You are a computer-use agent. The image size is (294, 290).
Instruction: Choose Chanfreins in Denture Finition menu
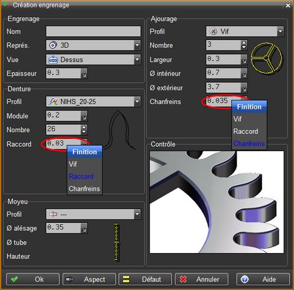[84, 189]
